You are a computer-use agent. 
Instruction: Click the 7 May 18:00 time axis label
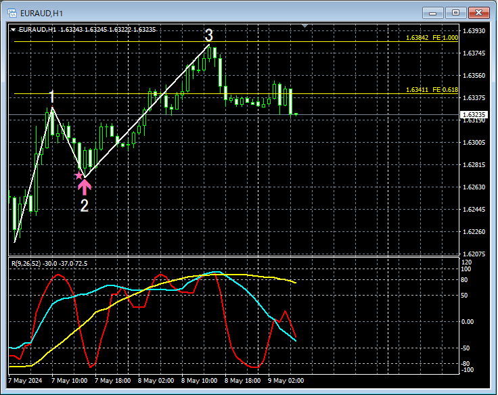coord(113,381)
